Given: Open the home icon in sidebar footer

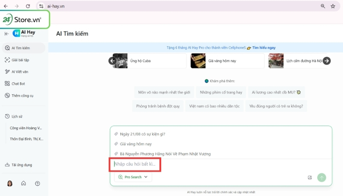Looking at the screenshot, I should click(x=23, y=184).
